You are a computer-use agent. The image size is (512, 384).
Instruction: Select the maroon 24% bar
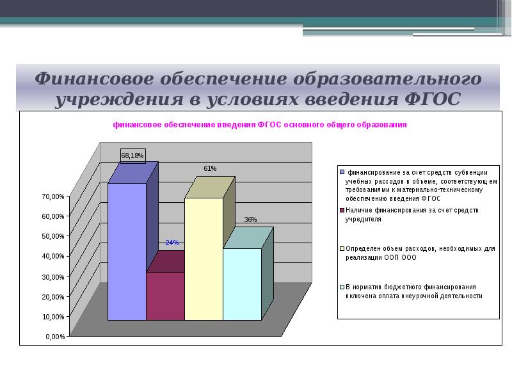pyautogui.click(x=165, y=296)
